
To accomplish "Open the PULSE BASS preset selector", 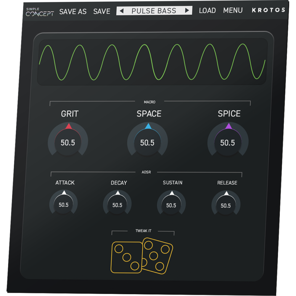I will click(x=154, y=10).
